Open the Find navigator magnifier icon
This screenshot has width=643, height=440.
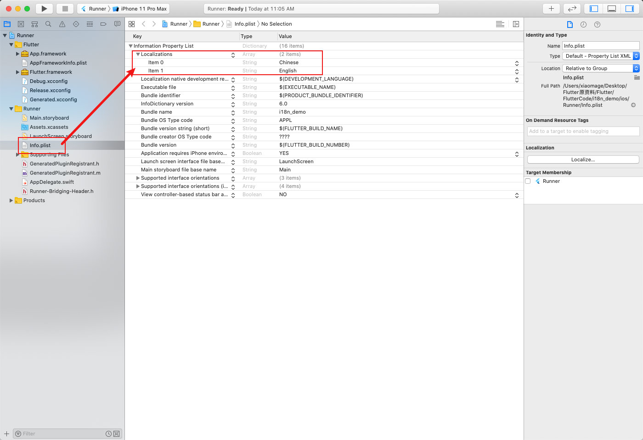click(48, 24)
